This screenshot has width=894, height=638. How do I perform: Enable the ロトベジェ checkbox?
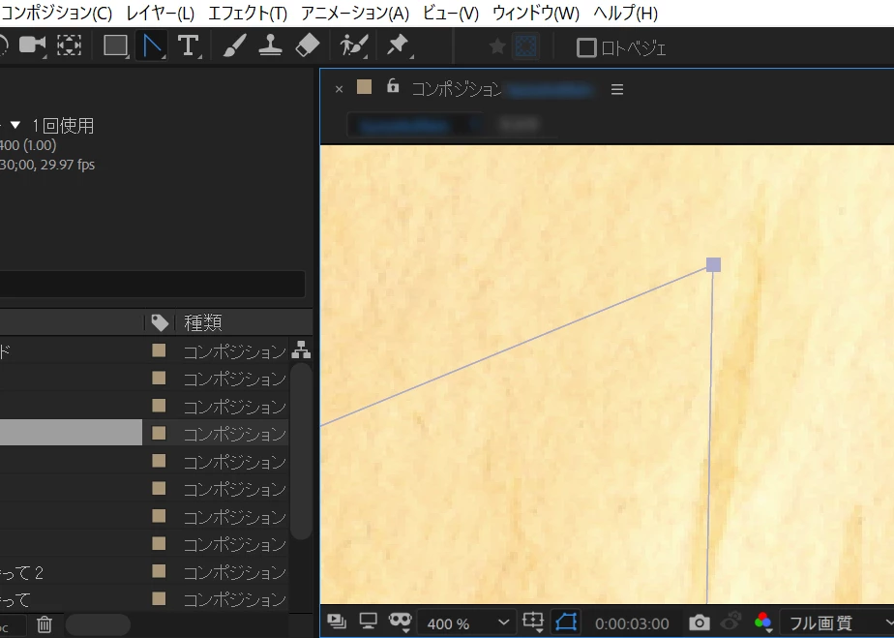[586, 48]
